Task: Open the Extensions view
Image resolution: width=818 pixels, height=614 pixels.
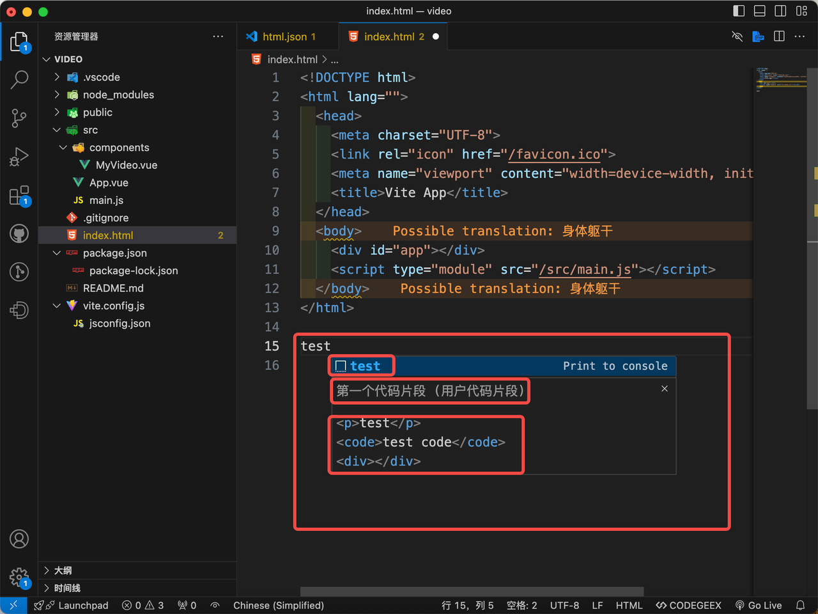Action: [x=19, y=195]
